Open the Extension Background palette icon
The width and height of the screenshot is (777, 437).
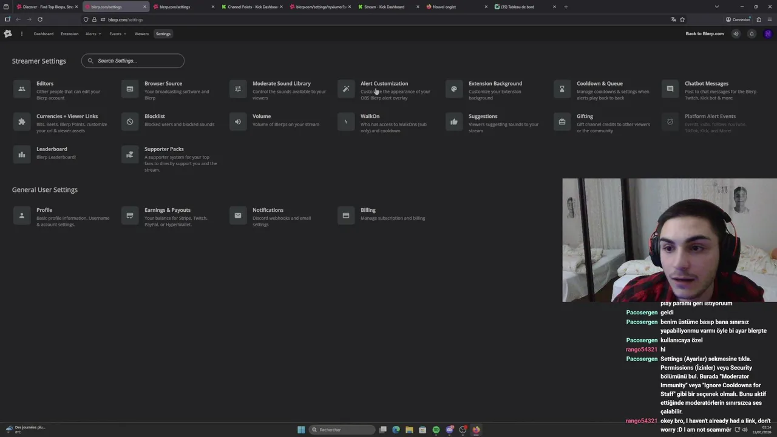point(454,89)
